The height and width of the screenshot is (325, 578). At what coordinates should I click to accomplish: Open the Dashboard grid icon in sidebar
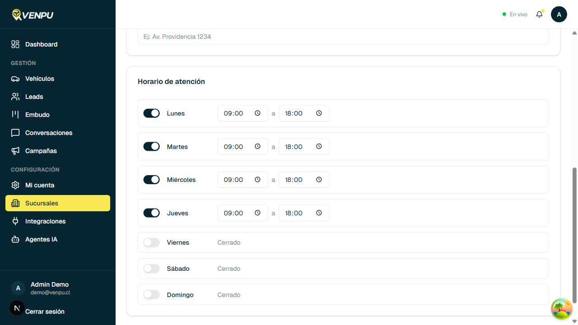[x=15, y=44]
